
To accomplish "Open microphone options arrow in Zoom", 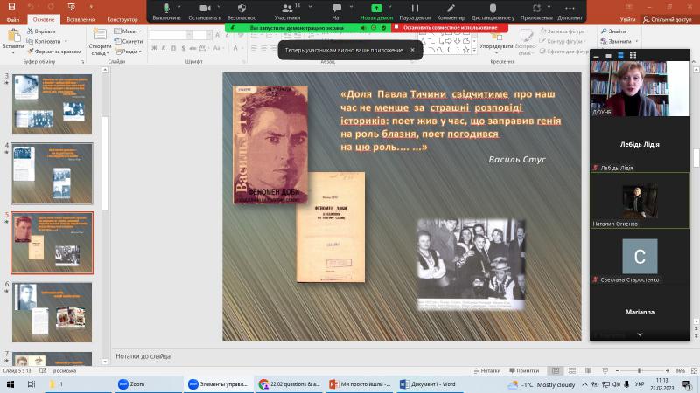I will (x=179, y=7).
